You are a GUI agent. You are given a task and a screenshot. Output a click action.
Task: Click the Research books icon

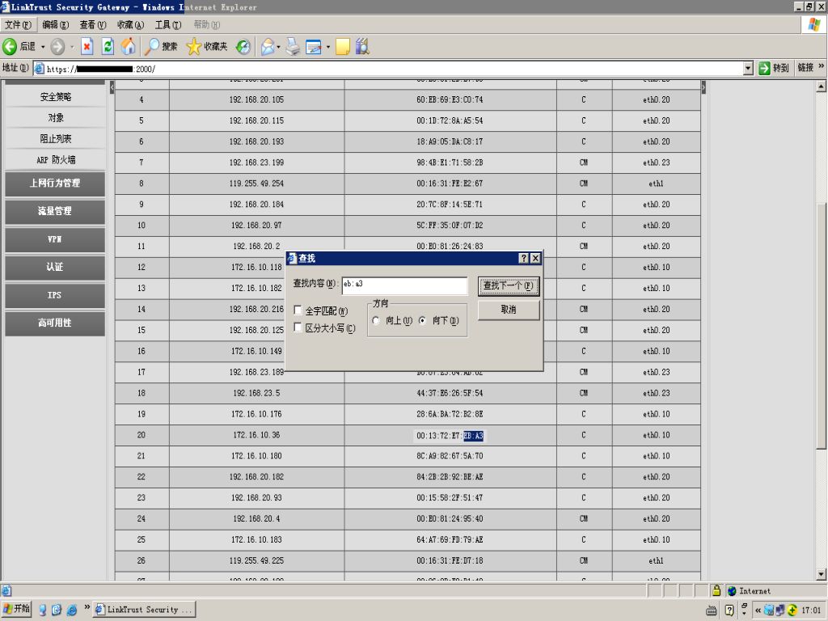pyautogui.click(x=362, y=46)
